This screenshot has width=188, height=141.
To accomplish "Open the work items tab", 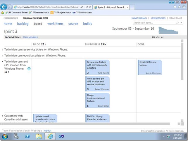I will pos(55,24).
